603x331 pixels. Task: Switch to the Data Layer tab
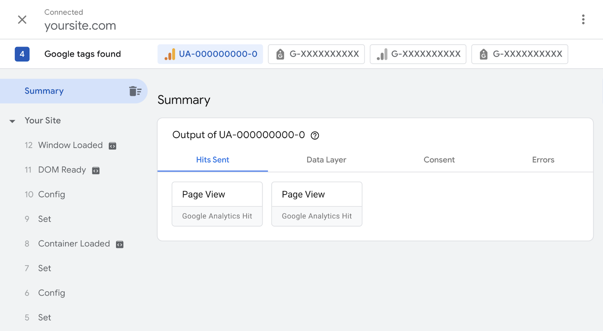click(x=326, y=160)
